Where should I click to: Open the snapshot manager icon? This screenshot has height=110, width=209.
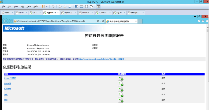click(x=70, y=6)
